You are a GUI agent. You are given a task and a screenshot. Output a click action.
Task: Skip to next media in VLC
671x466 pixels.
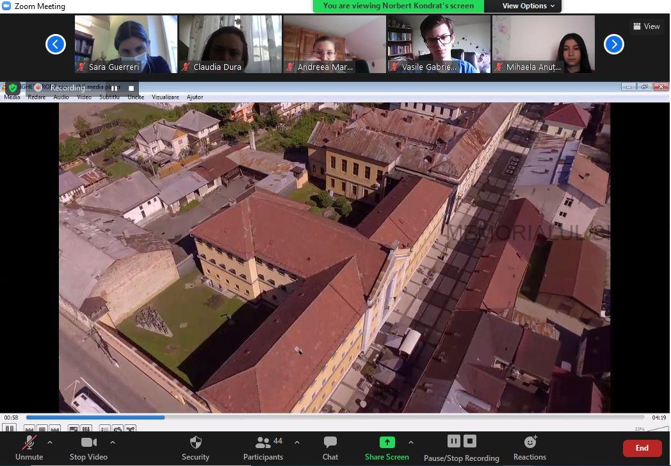(55, 428)
